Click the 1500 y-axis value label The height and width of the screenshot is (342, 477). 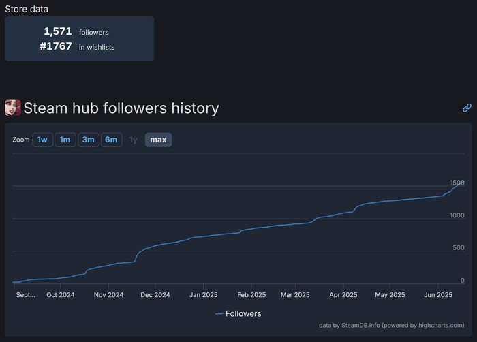click(457, 183)
